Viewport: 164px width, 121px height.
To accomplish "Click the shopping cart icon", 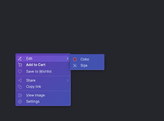I will 20,65.
